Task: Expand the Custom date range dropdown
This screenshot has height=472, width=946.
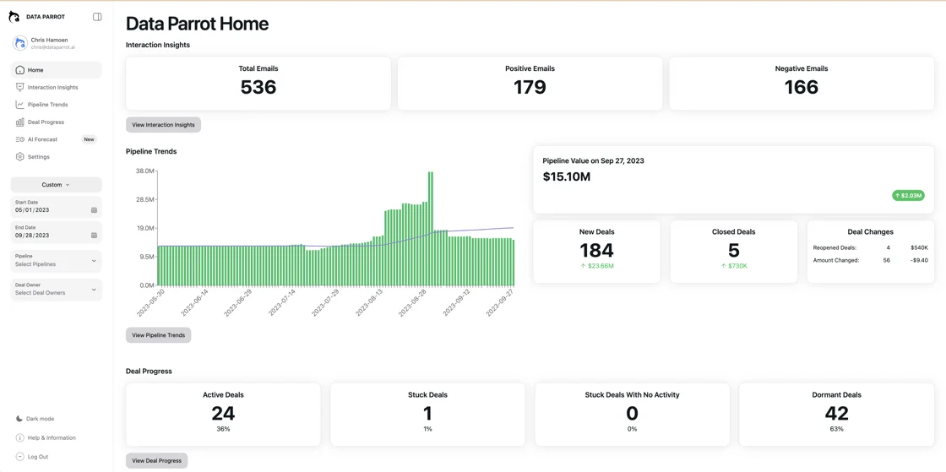Action: pos(56,185)
